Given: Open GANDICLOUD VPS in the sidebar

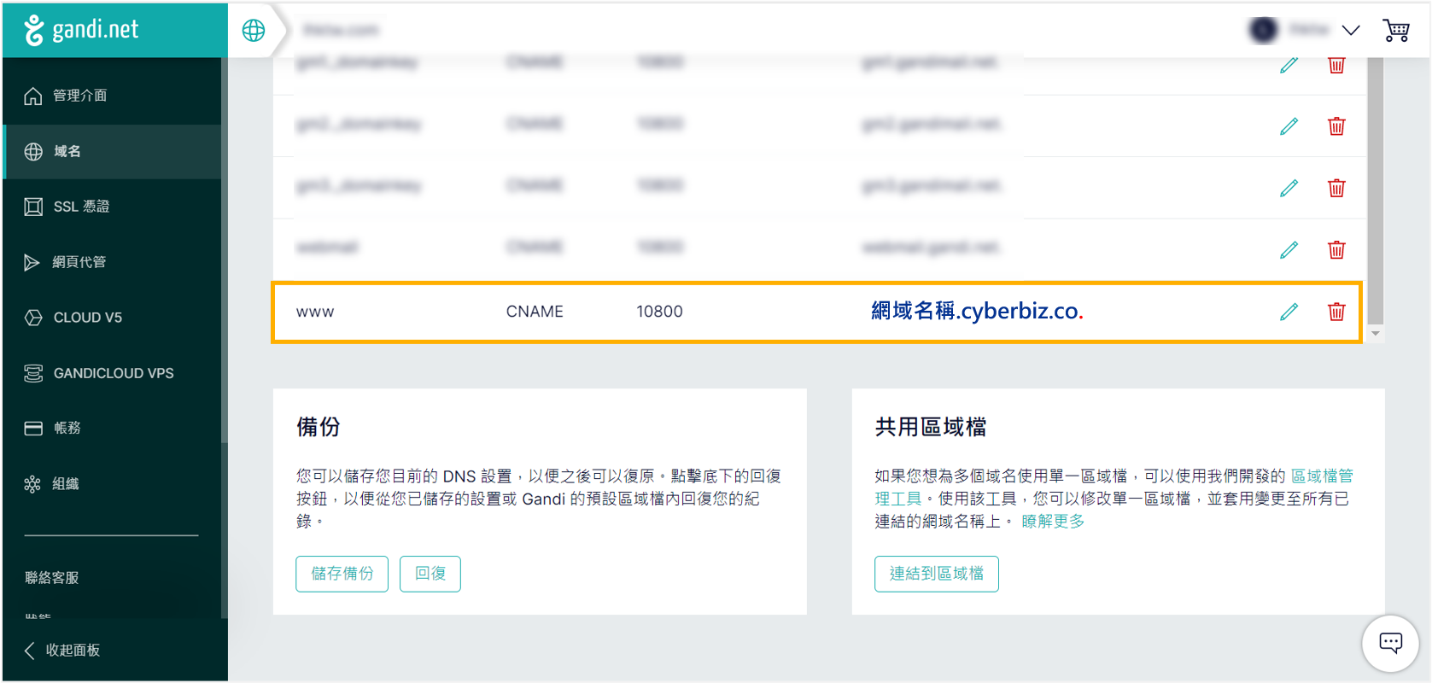Looking at the screenshot, I should tap(112, 373).
